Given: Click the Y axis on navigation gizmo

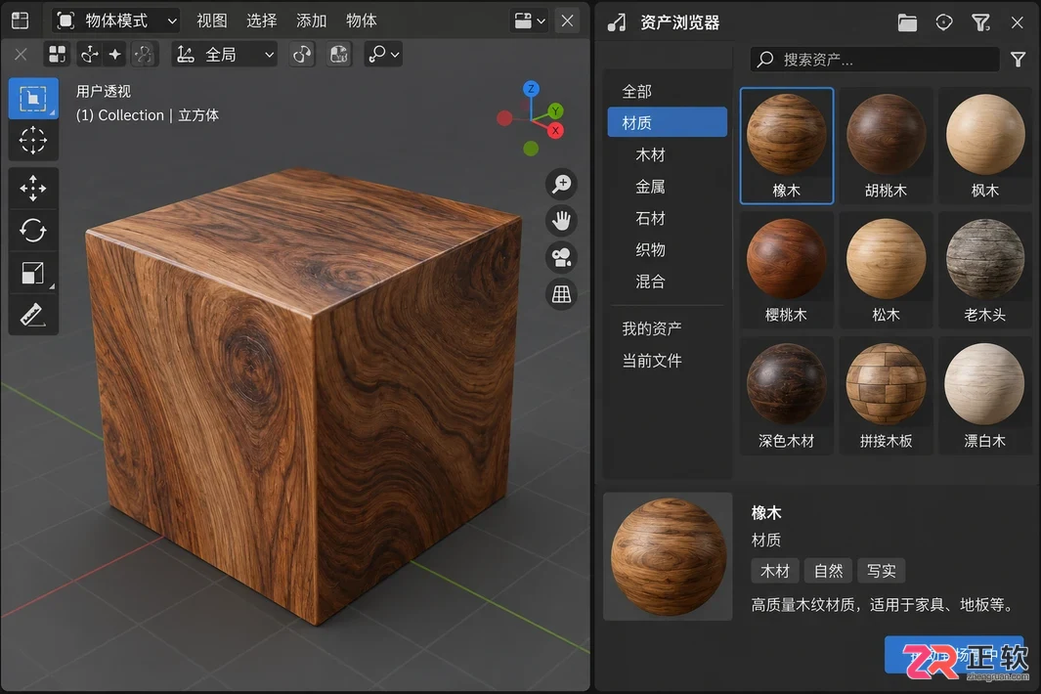Looking at the screenshot, I should [x=555, y=110].
